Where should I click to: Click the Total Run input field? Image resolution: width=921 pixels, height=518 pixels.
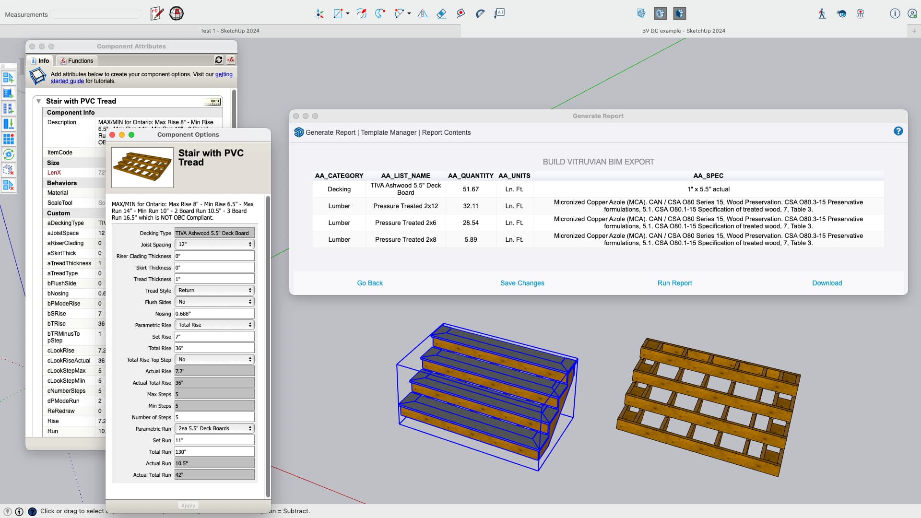214,451
